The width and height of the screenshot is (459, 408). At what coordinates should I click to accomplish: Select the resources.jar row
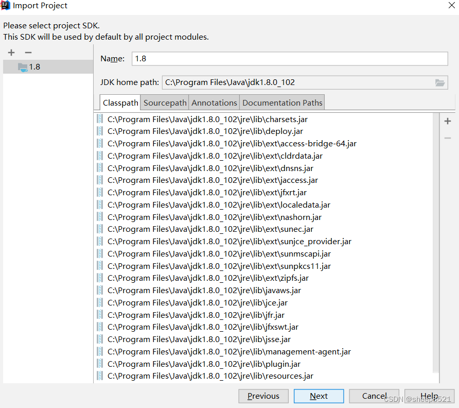point(263,376)
